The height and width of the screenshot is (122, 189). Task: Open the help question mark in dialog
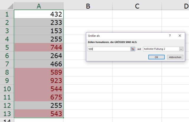click(x=170, y=36)
